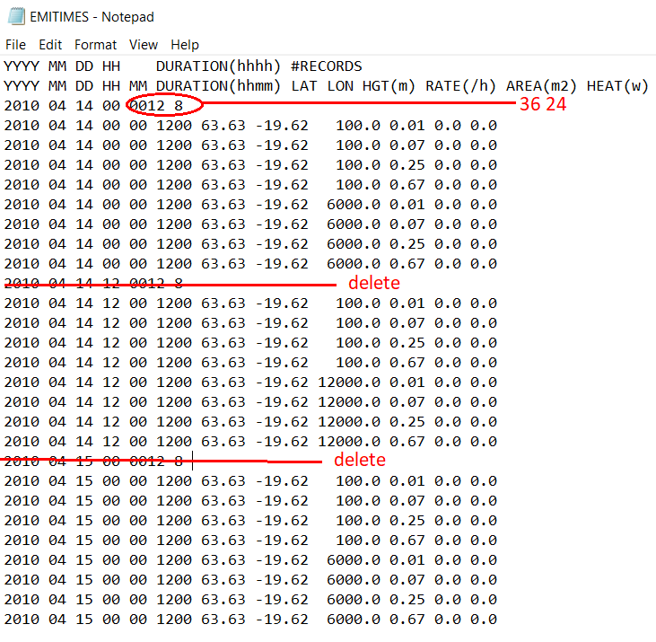The image size is (656, 642).
Task: Click the "EMITIMES - Notepad" window title
Action: pos(92,17)
